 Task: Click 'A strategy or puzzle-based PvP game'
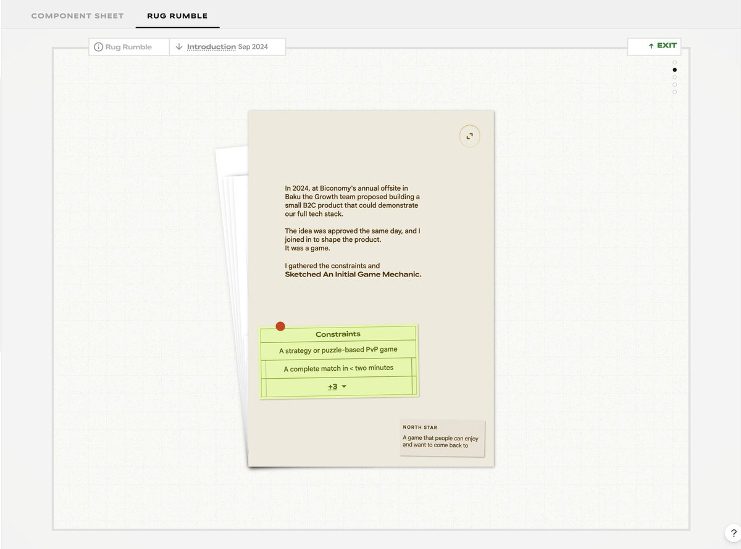coord(338,350)
